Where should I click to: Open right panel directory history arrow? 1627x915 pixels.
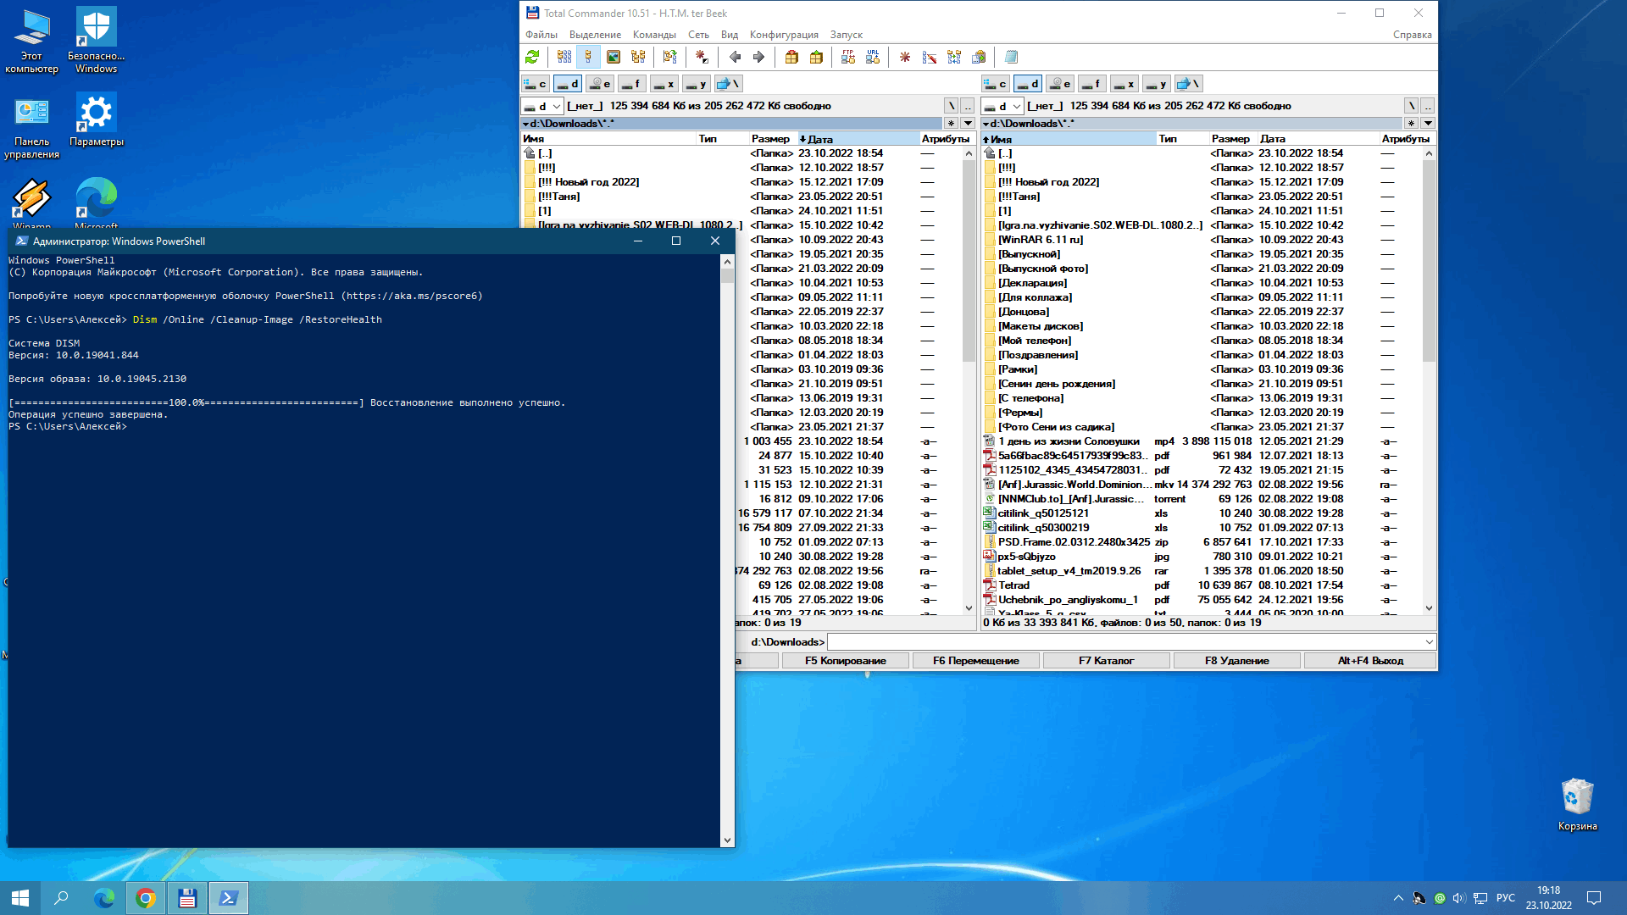(x=1428, y=124)
